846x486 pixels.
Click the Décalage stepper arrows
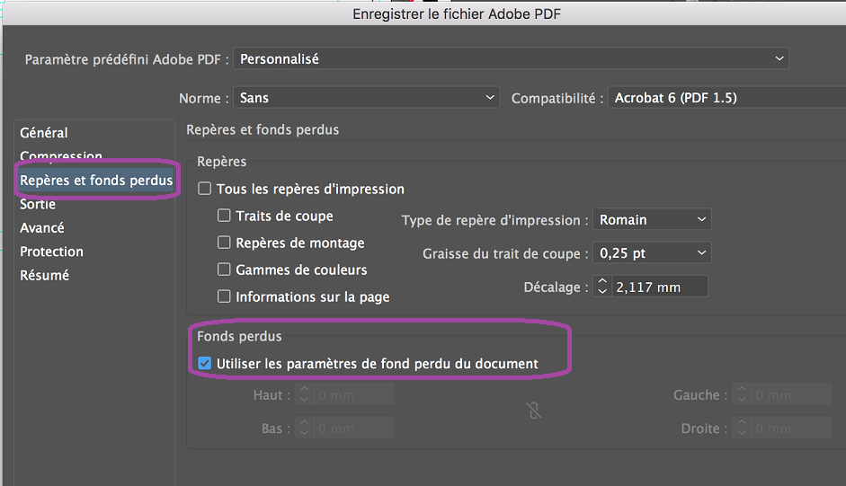pyautogui.click(x=603, y=287)
